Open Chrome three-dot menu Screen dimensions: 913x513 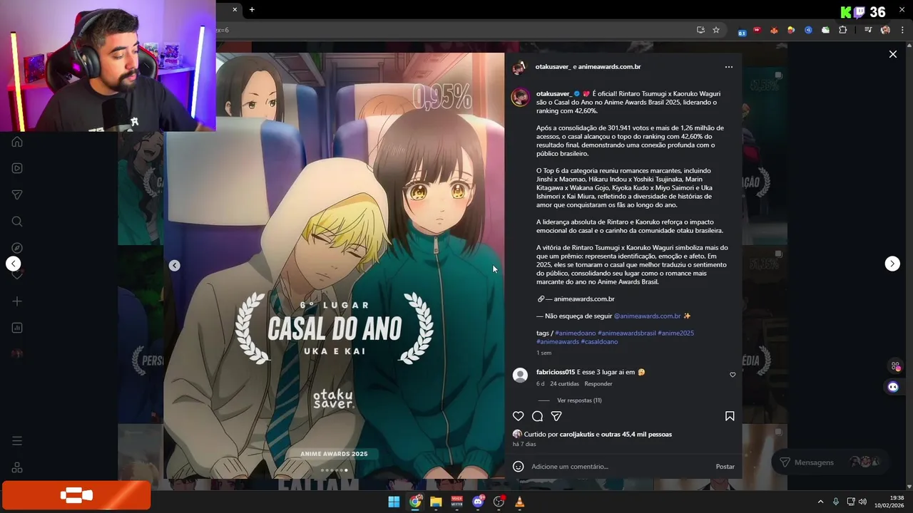tap(902, 30)
